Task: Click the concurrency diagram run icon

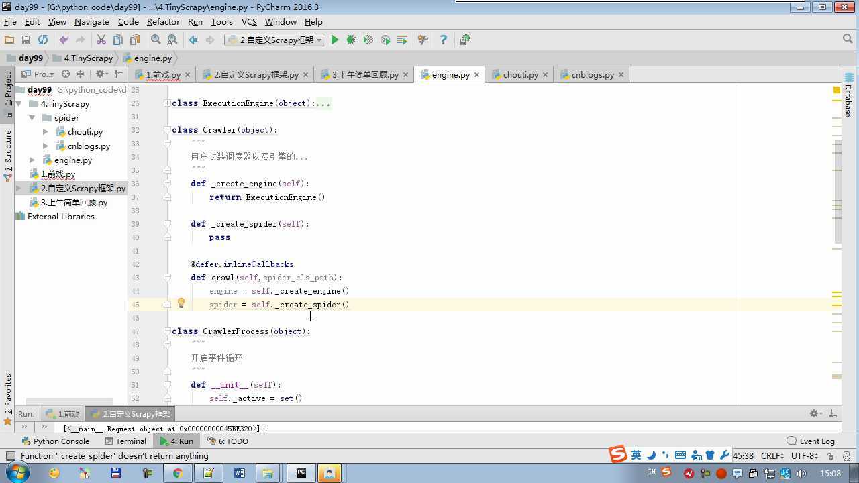Action: pos(402,40)
